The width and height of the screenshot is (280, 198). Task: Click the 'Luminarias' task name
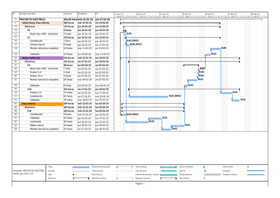coord(35,121)
